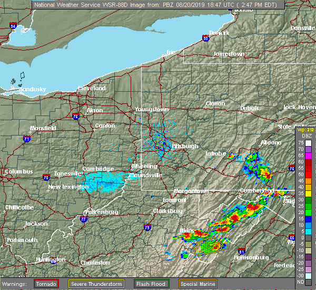
Task: Click the Columbus city label
Action: coord(19,171)
